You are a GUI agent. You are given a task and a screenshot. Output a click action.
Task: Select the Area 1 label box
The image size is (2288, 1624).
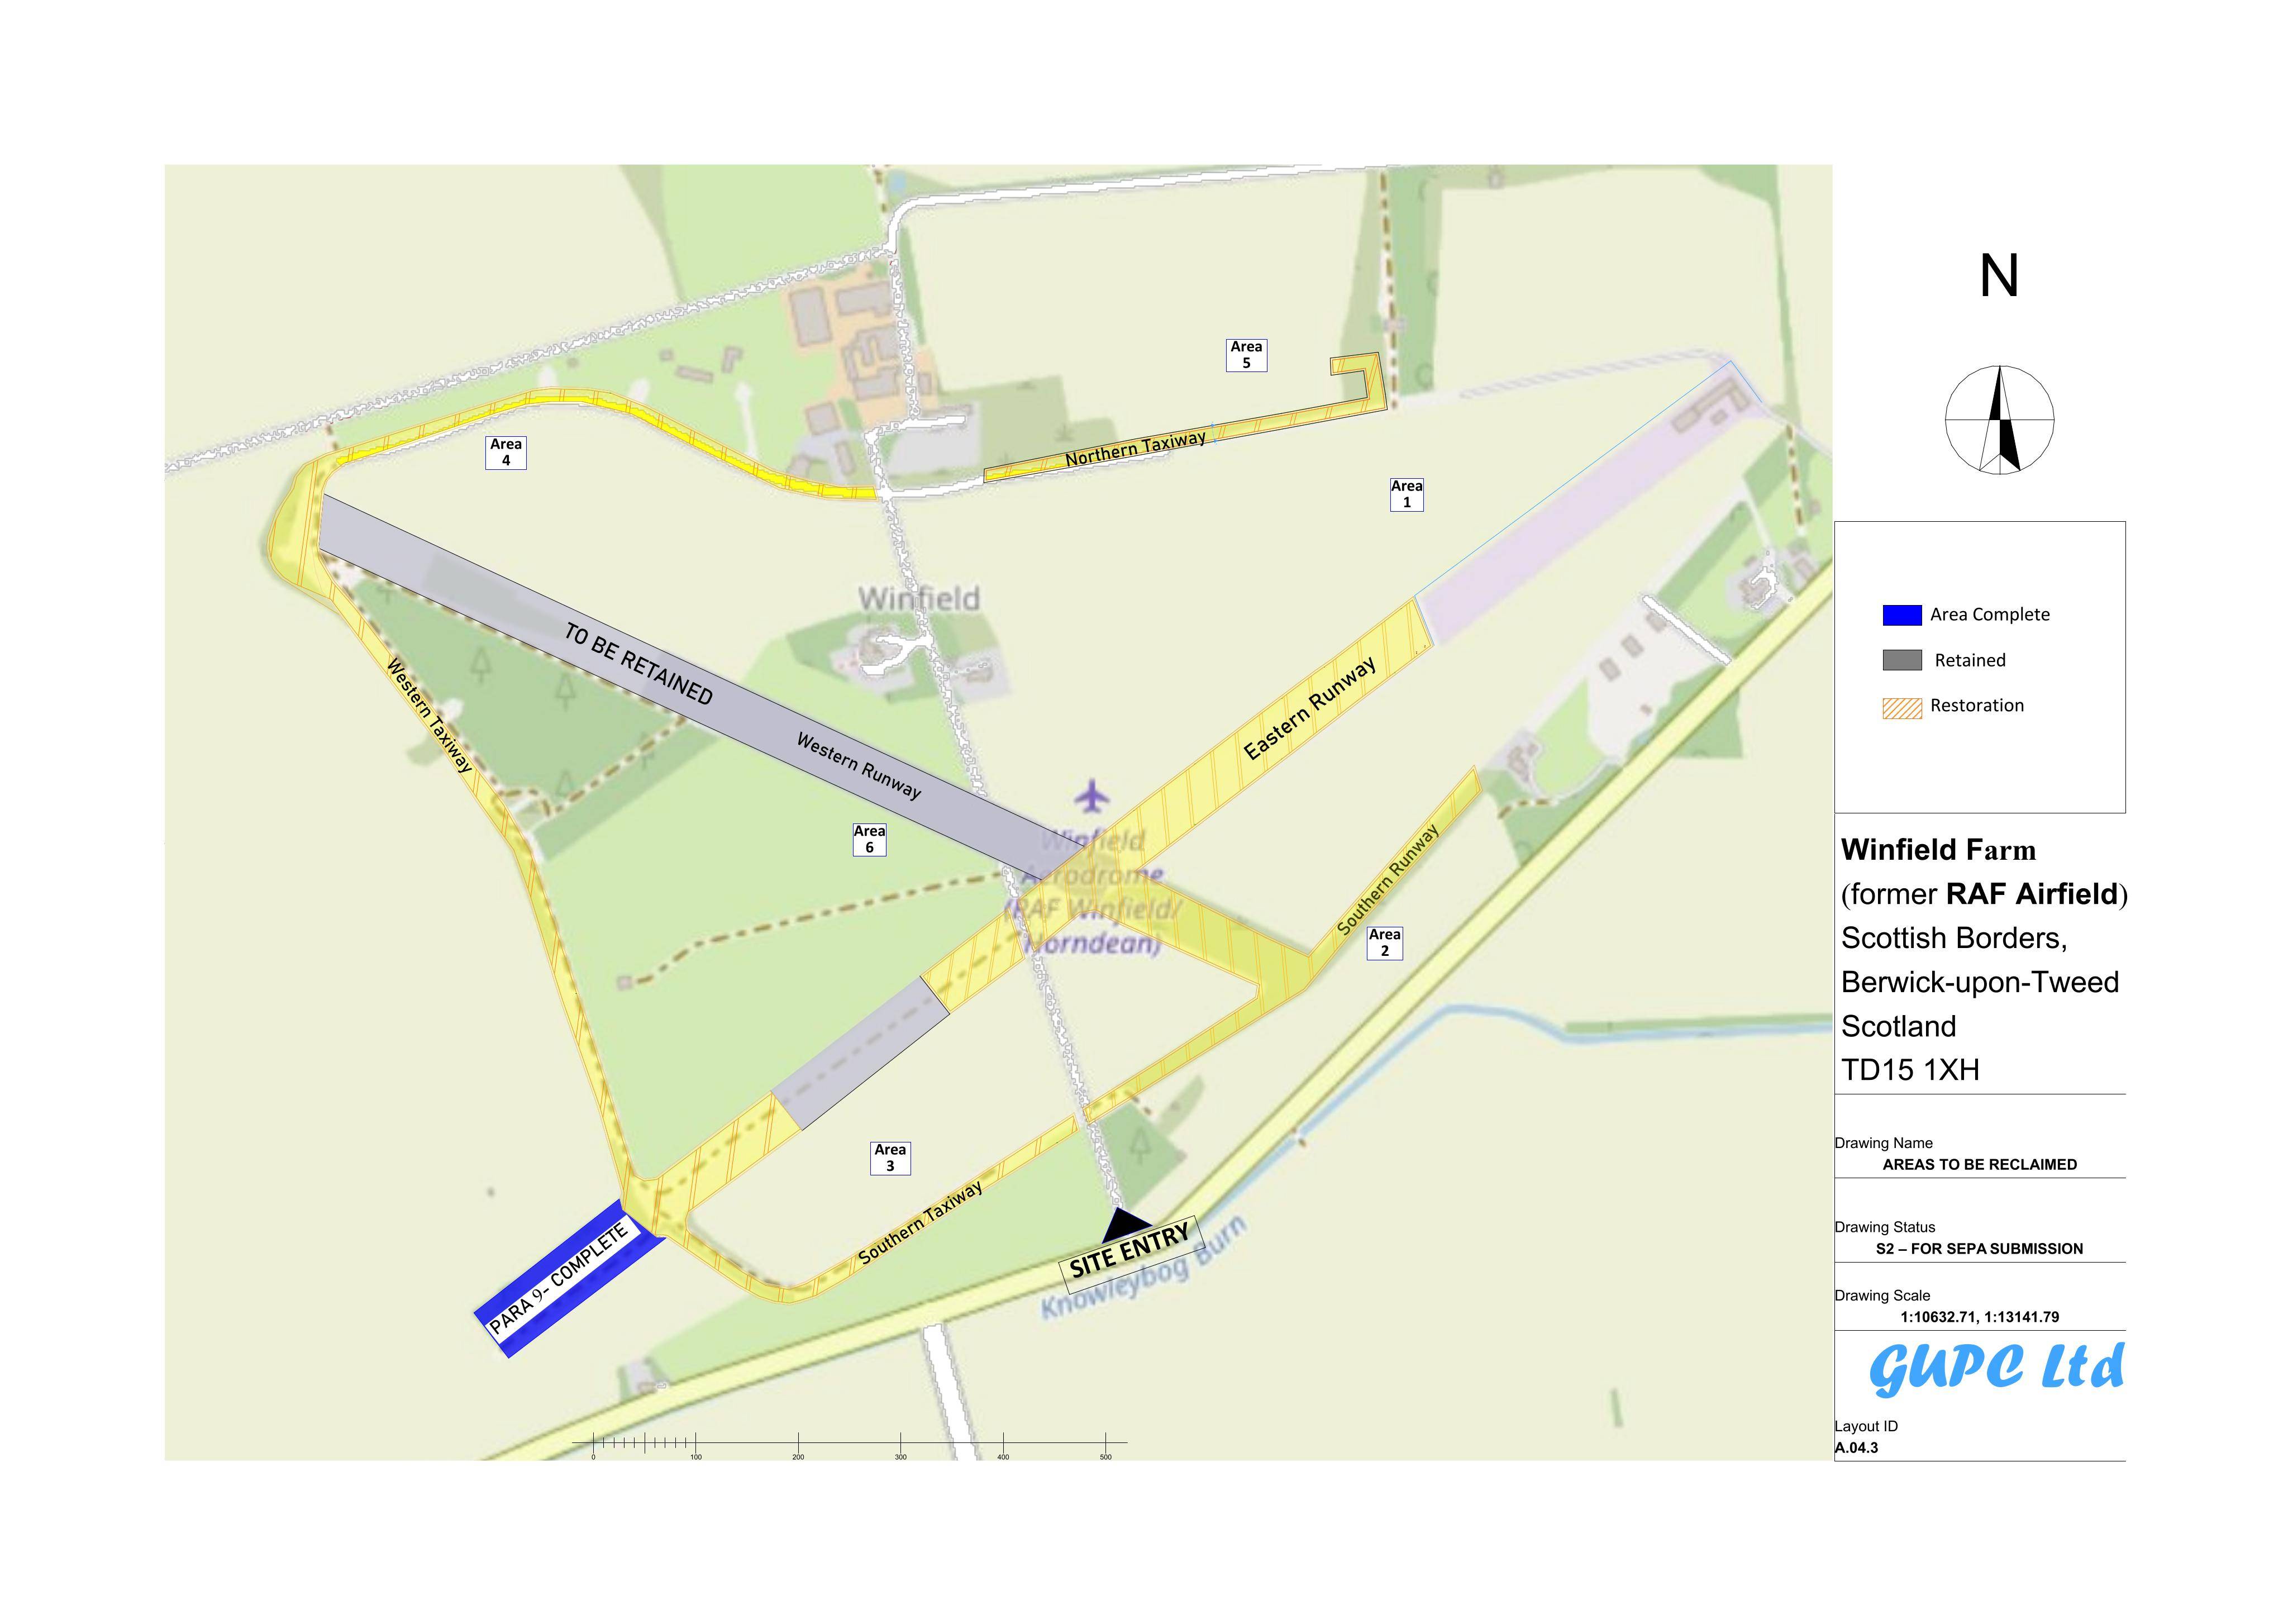pos(1406,494)
